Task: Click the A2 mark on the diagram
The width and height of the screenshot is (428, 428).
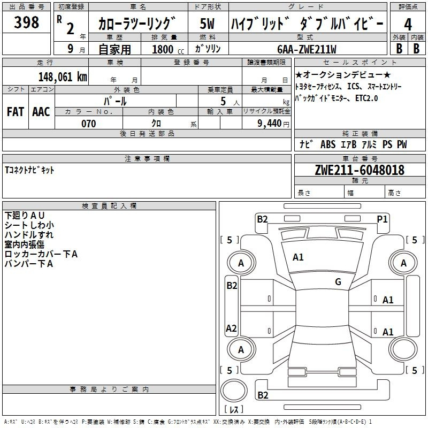Action: click(231, 328)
